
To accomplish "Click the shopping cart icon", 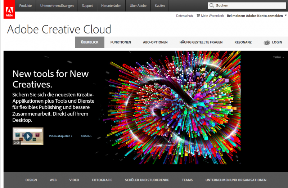I will click(198, 16).
